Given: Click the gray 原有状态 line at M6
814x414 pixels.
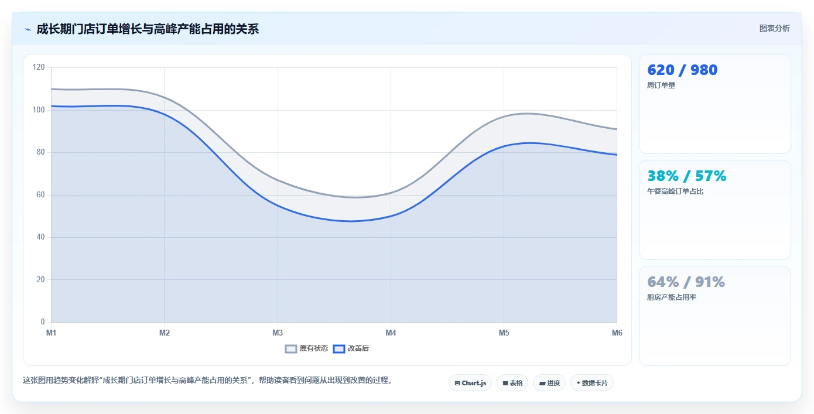Looking at the screenshot, I should [617, 129].
